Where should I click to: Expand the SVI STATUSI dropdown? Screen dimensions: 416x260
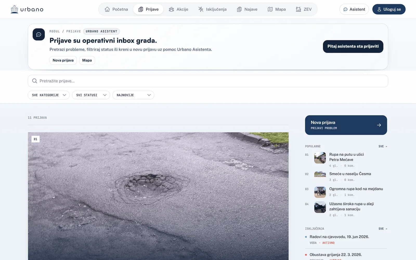pos(91,95)
